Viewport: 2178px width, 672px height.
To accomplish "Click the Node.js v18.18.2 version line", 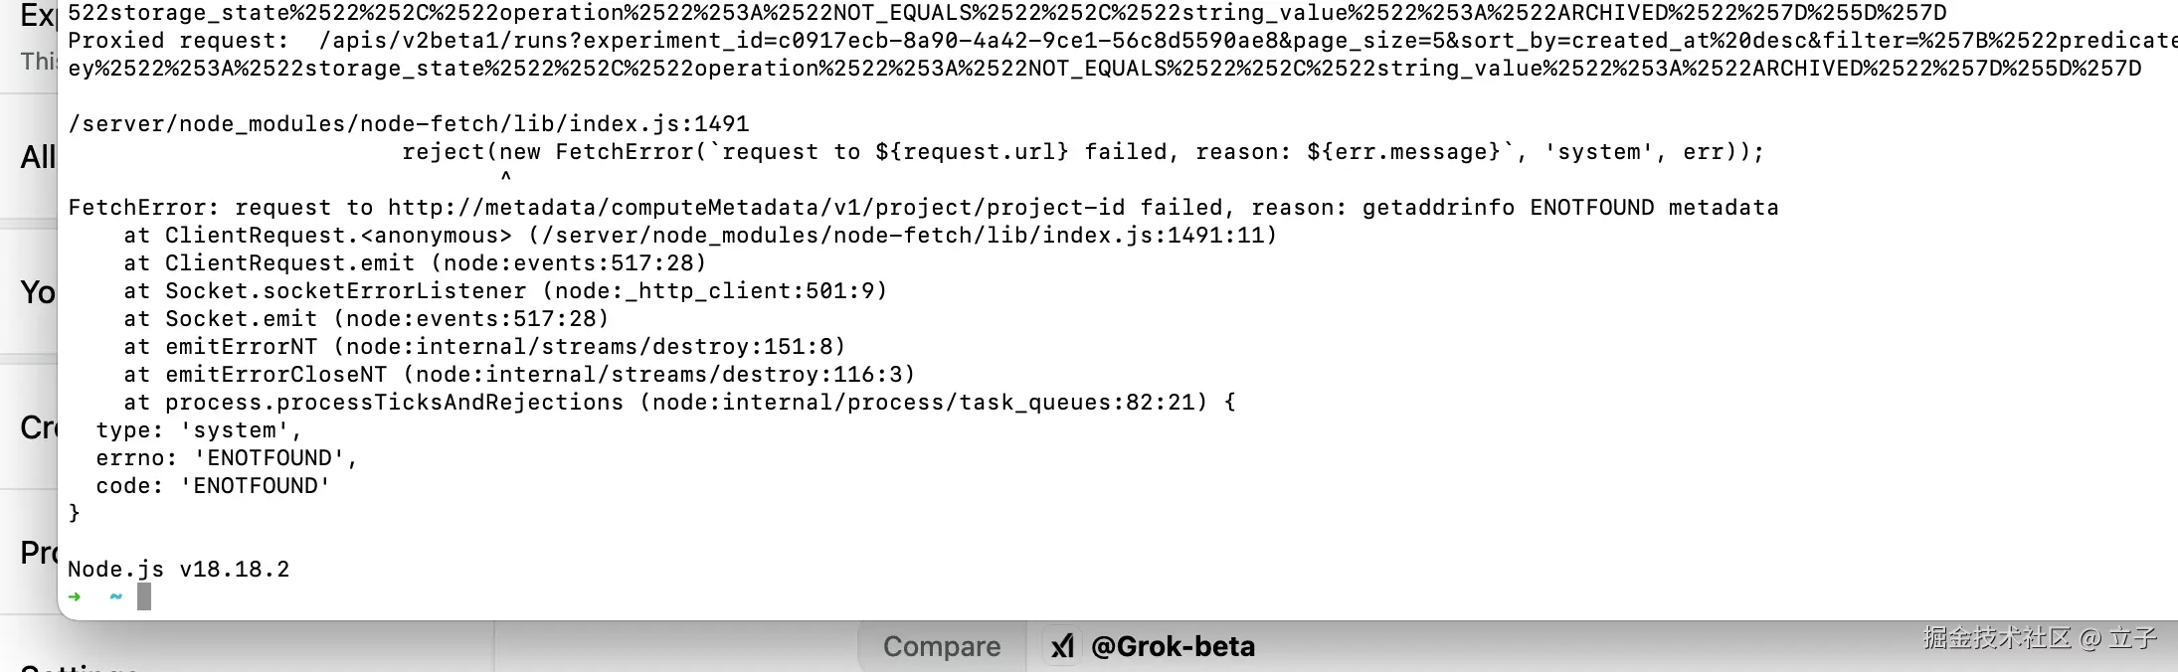I will pos(179,570).
